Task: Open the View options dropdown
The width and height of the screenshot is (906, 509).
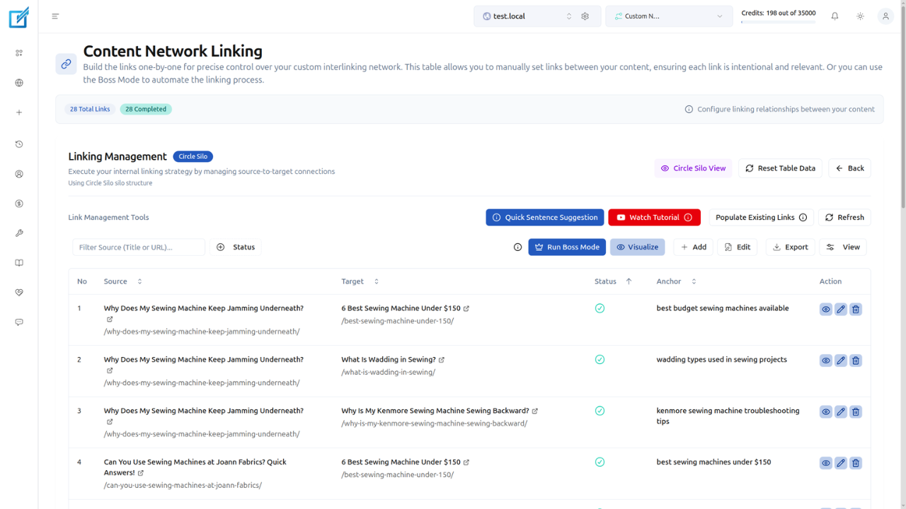Action: [842, 247]
